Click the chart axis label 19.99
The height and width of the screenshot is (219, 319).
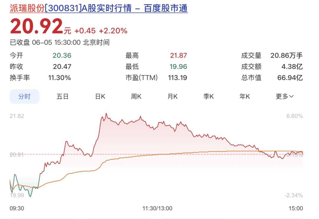[17, 195]
